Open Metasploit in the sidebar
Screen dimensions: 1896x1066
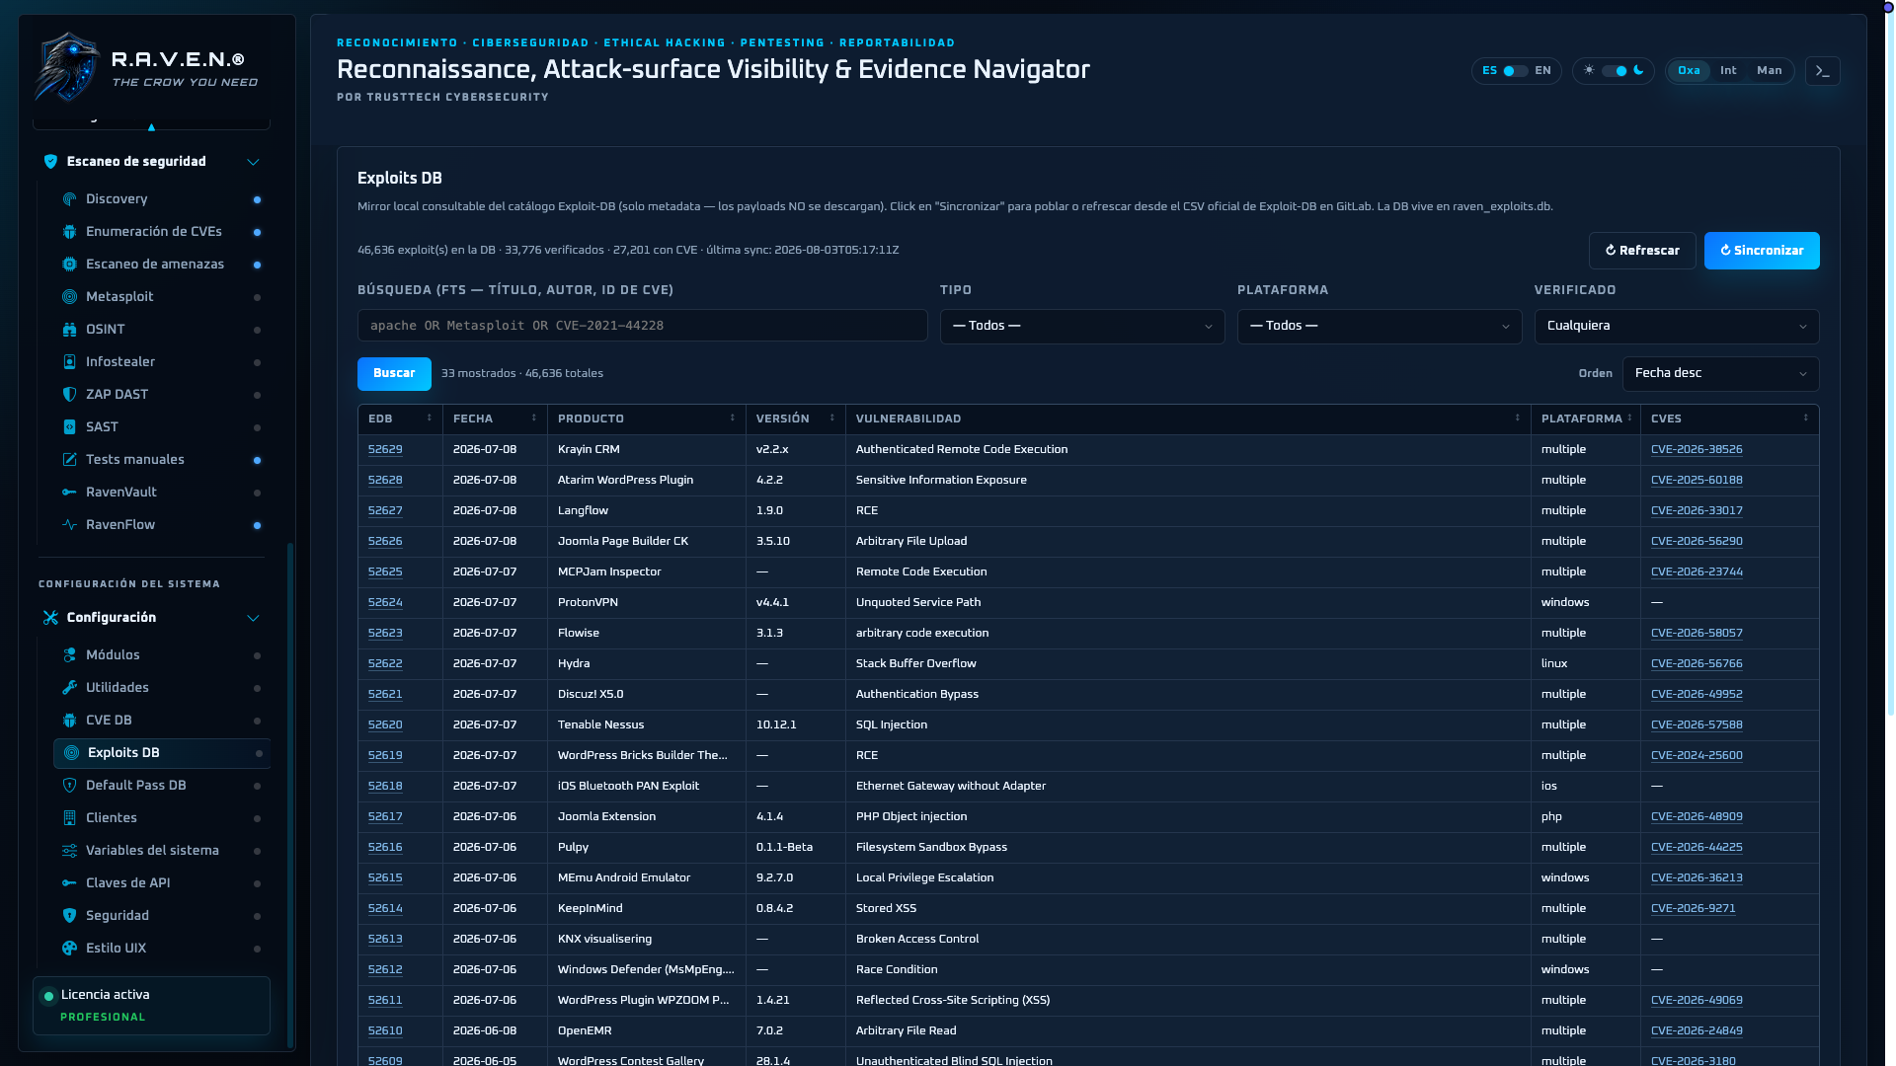[x=162, y=297]
